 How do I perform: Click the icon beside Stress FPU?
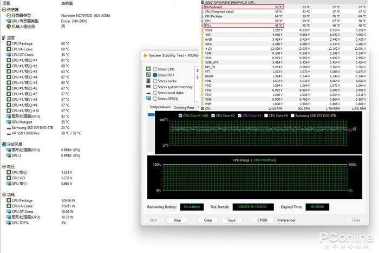[148, 75]
